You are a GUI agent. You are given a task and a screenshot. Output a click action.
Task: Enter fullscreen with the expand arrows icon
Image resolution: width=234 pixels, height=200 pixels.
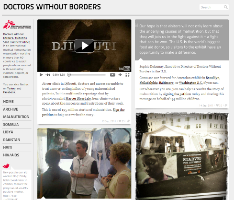point(127,75)
